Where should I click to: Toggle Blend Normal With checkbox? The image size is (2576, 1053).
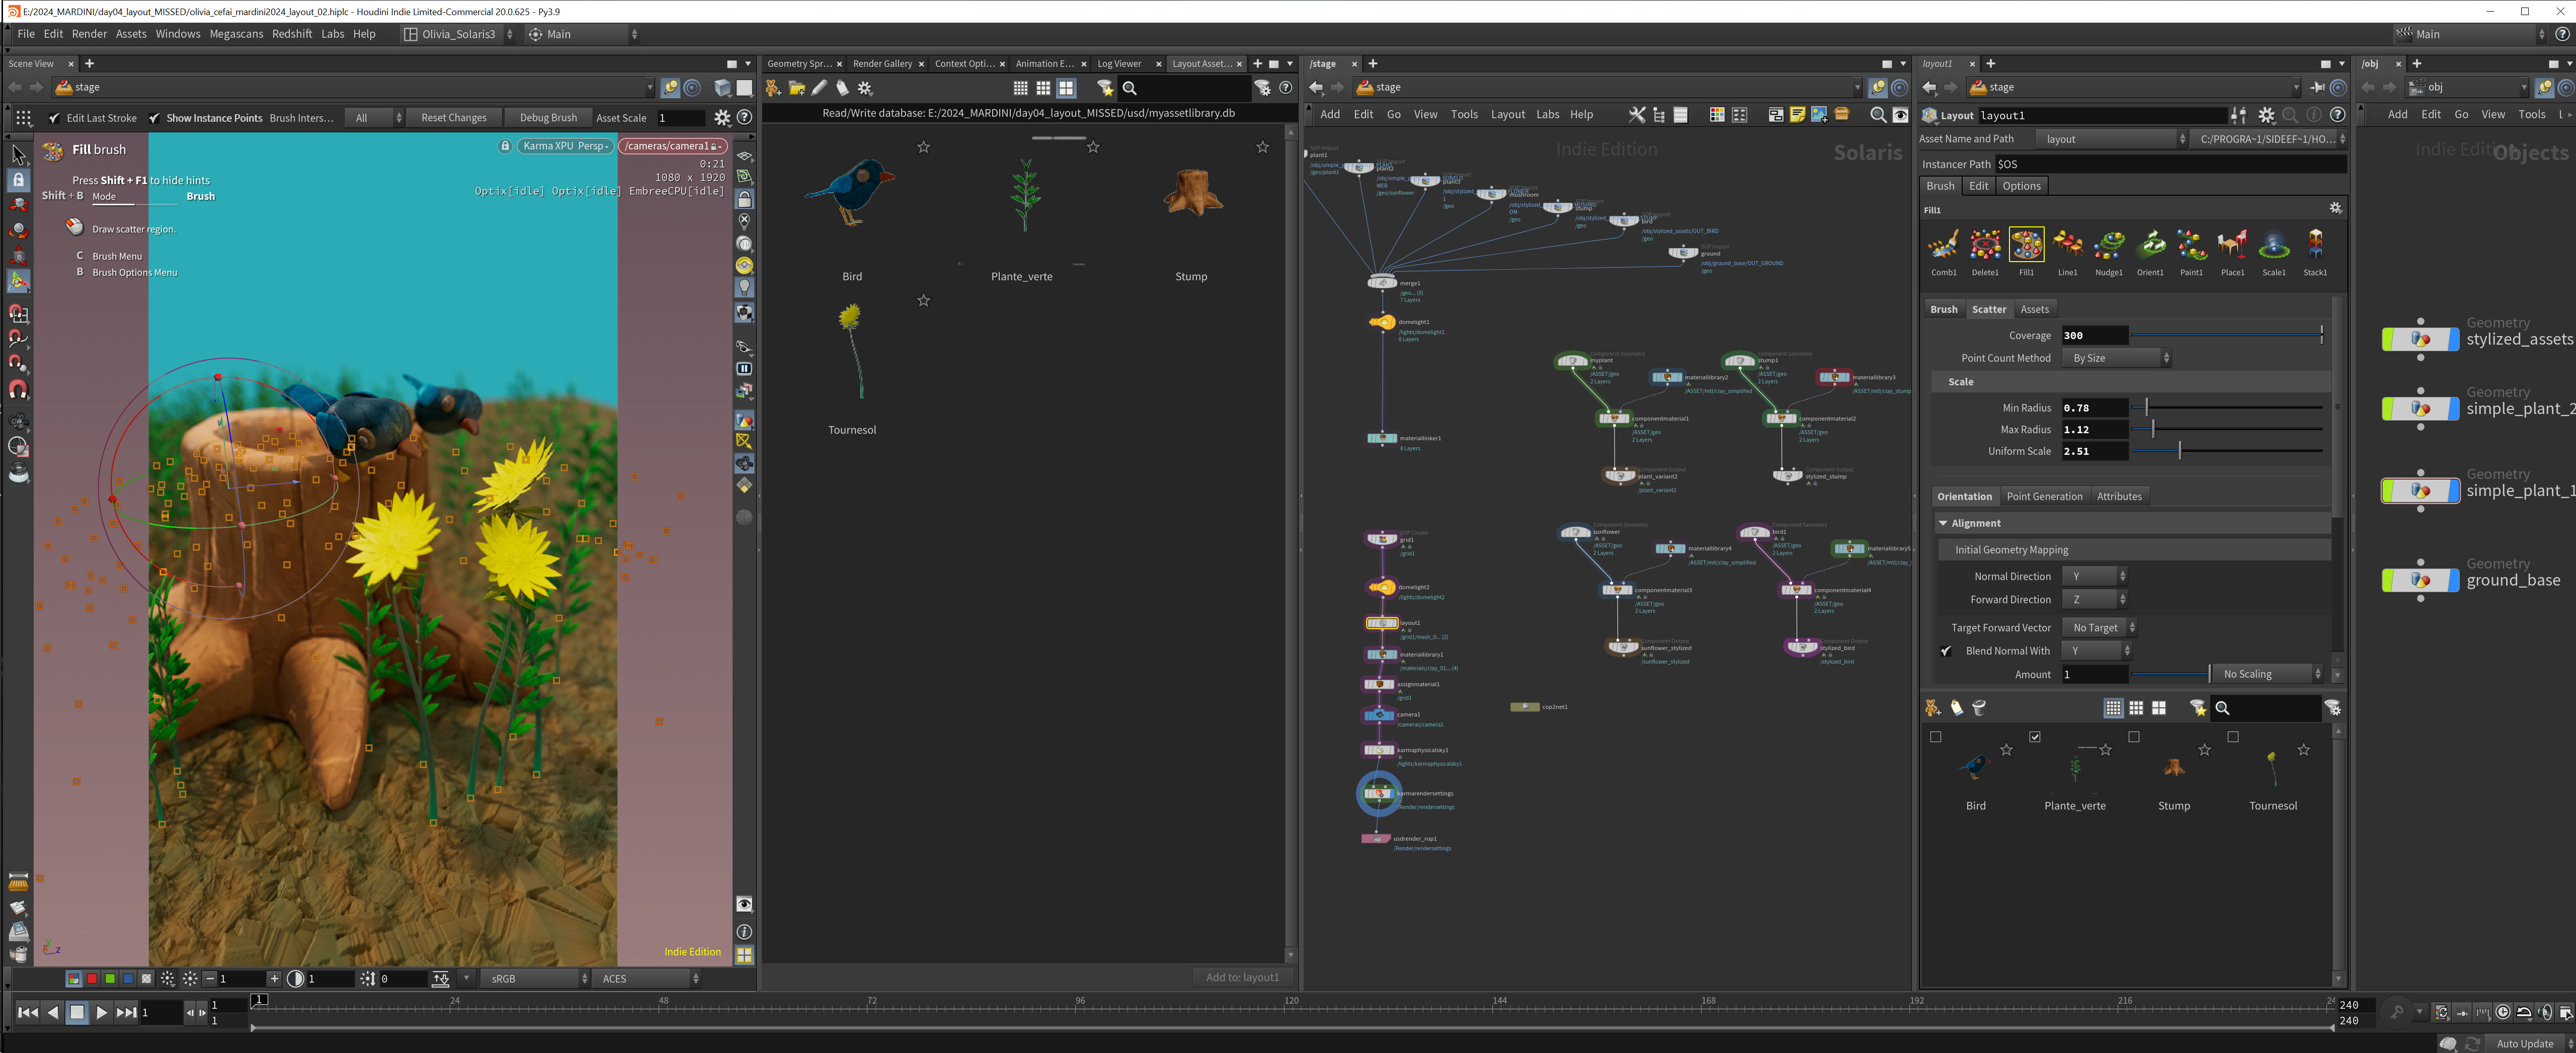1945,651
